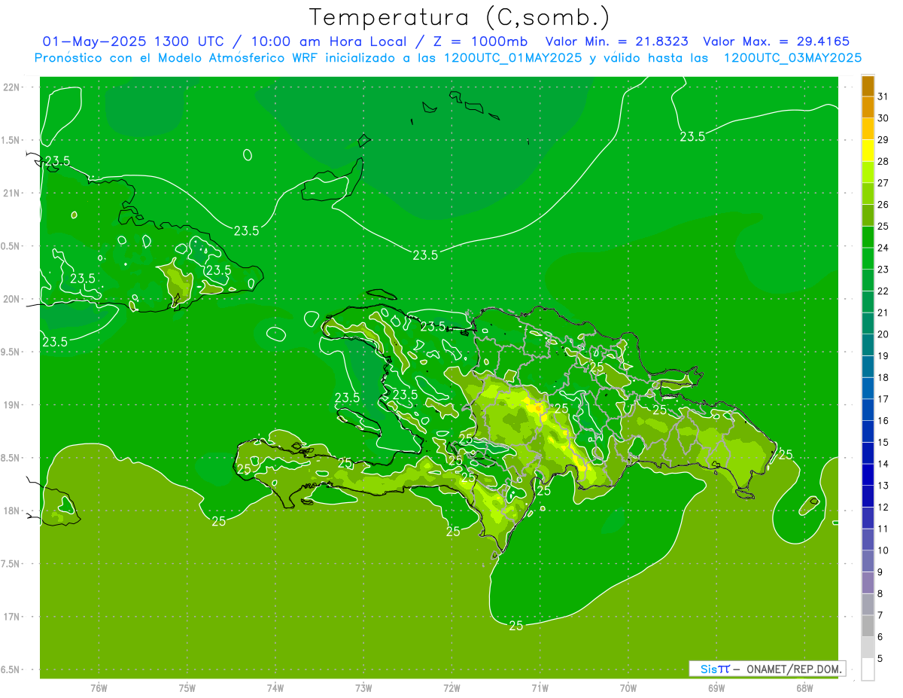Click the purple swatch between 8 and 9
903x698 pixels.
point(868,582)
